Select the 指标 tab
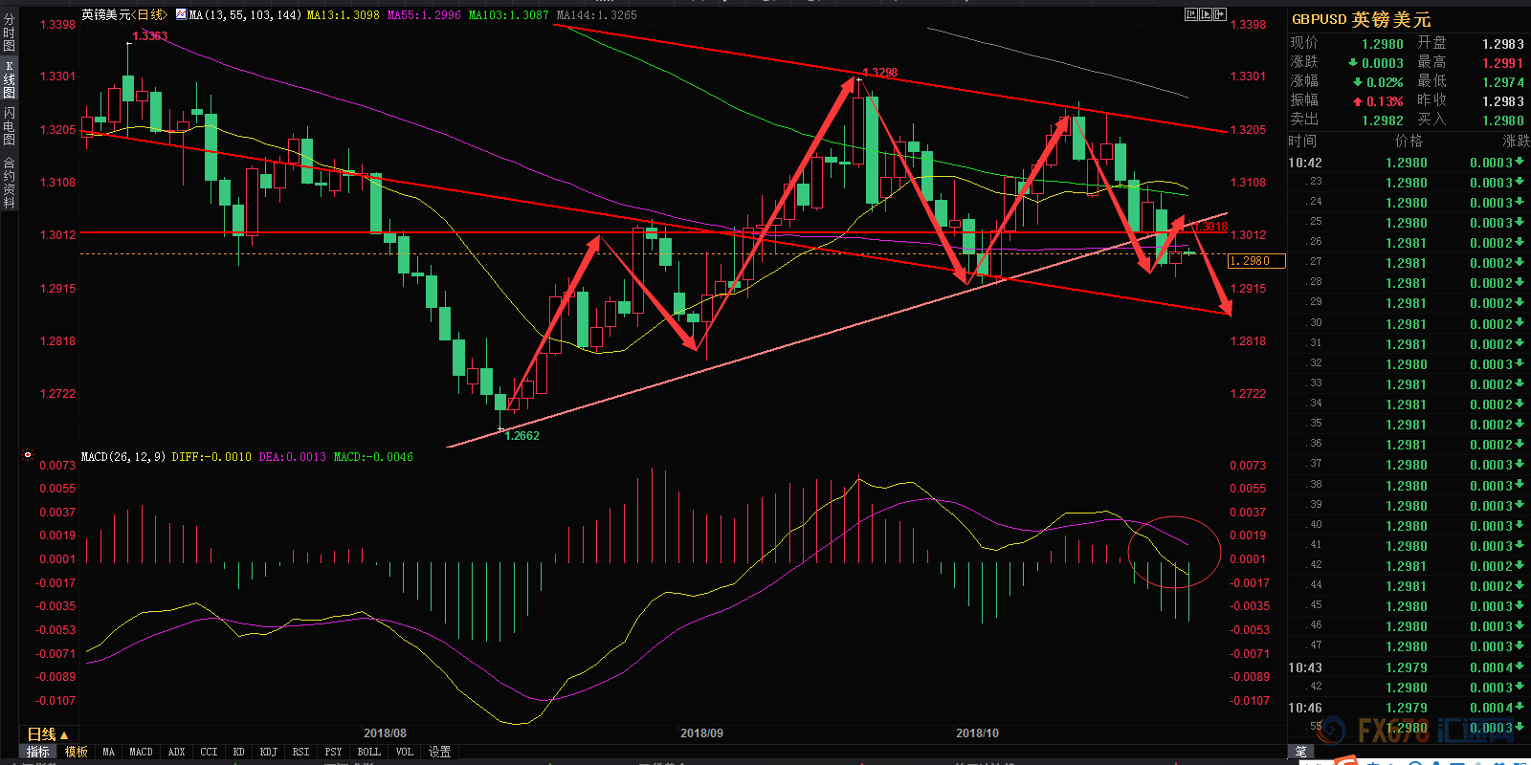 38,753
